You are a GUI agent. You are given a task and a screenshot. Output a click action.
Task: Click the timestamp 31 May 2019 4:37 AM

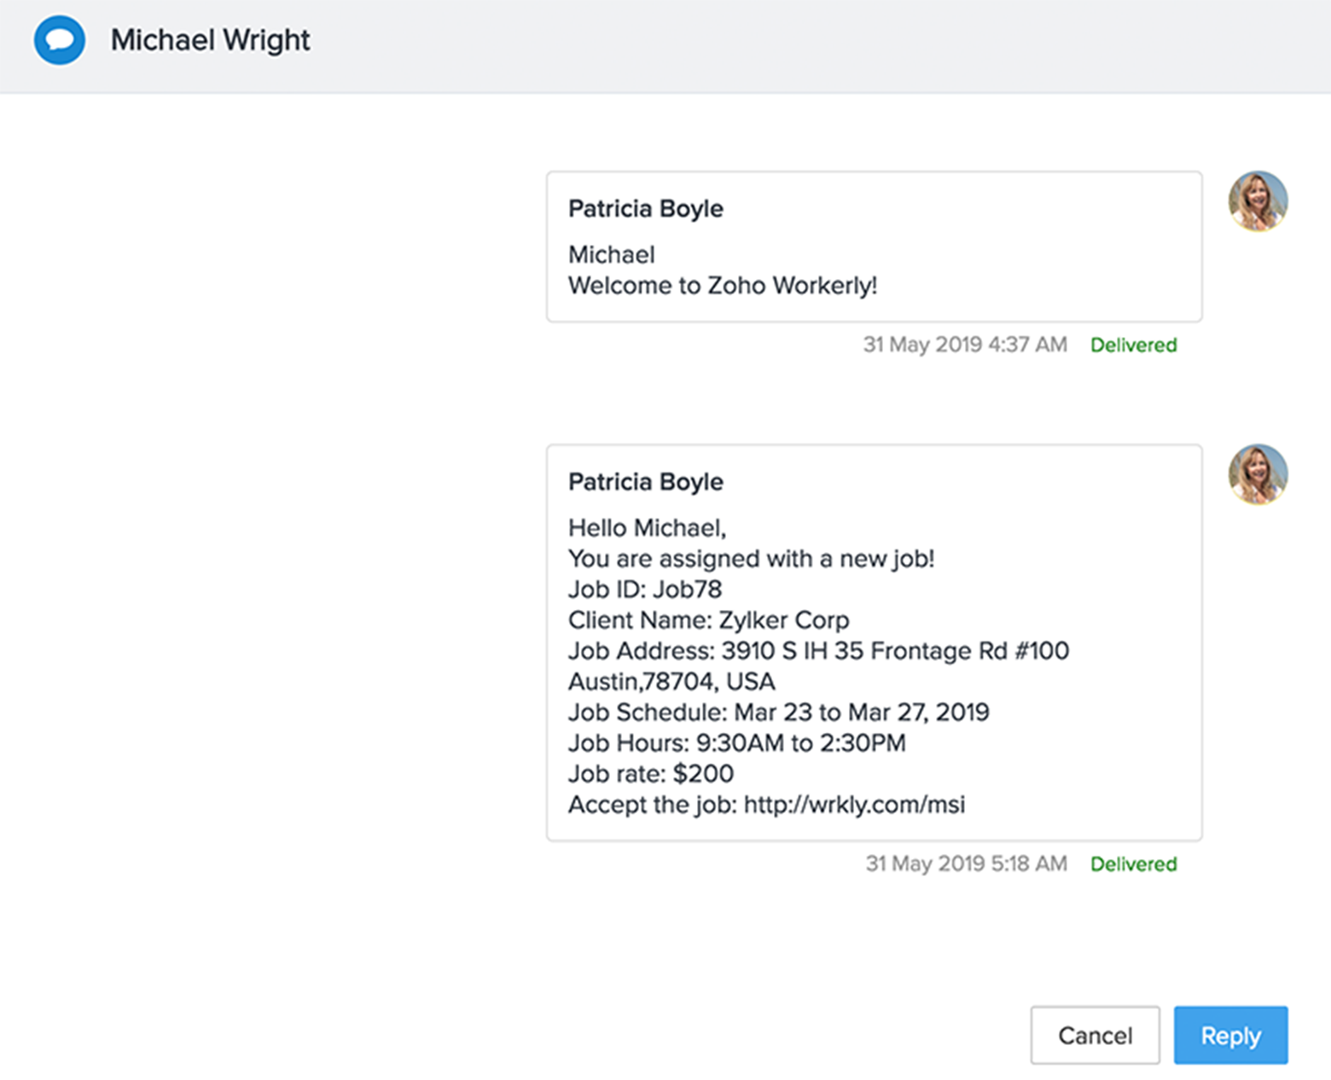(965, 345)
